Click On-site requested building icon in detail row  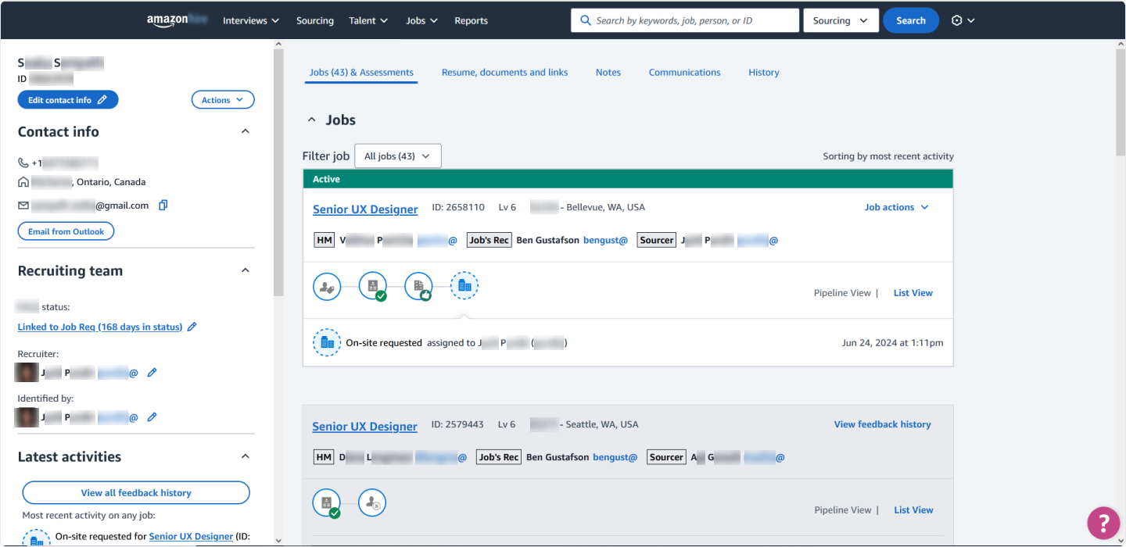point(327,342)
